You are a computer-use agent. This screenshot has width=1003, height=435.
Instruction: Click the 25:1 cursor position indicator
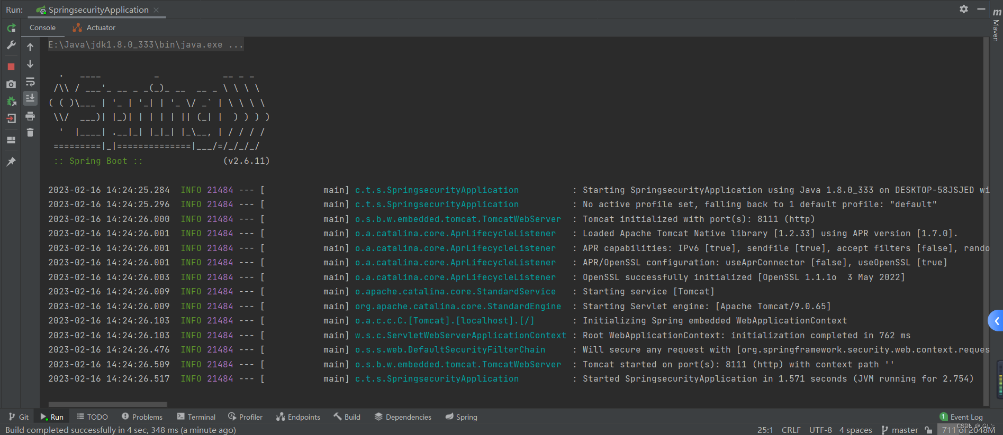pos(765,430)
